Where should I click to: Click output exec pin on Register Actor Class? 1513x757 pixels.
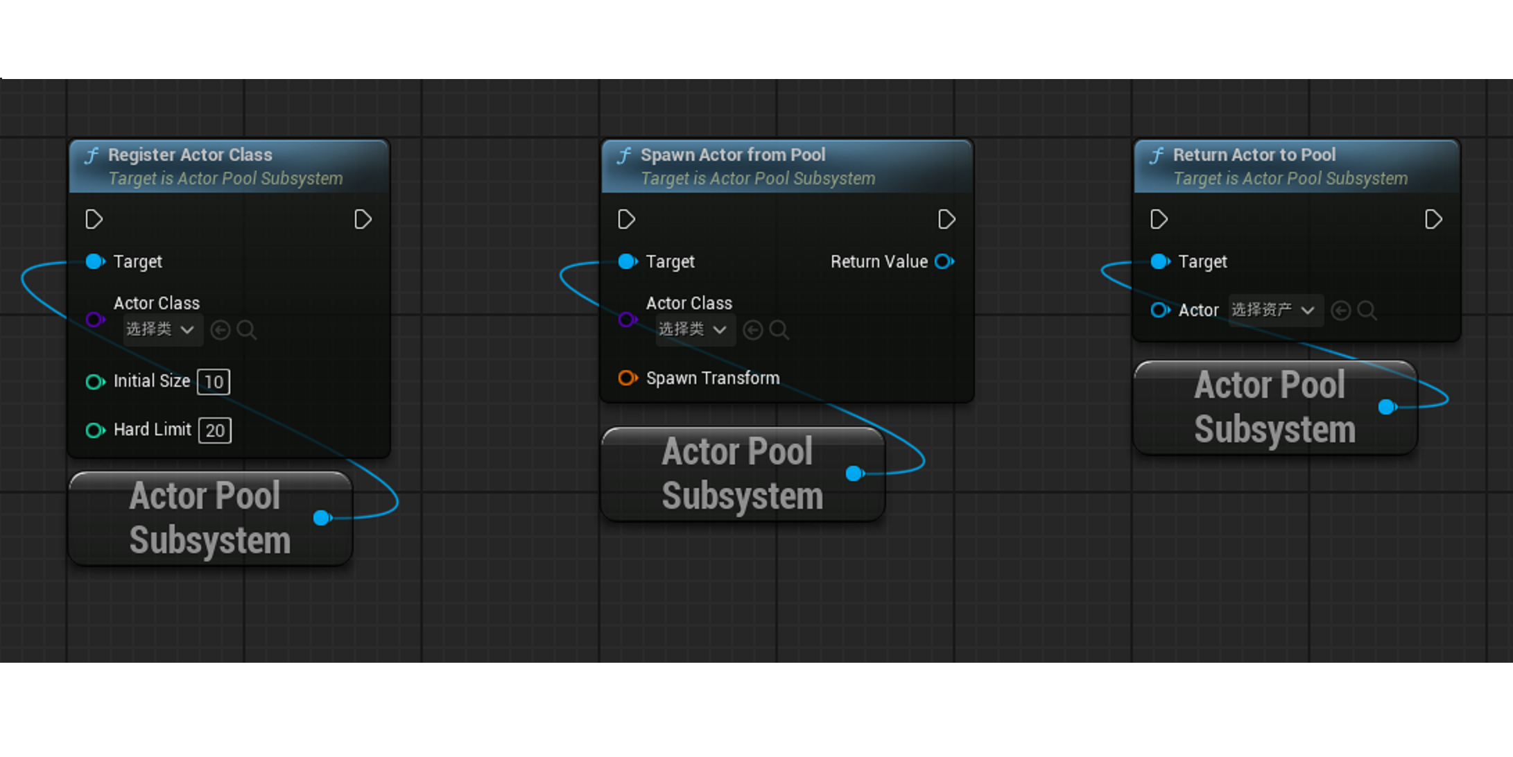(363, 220)
